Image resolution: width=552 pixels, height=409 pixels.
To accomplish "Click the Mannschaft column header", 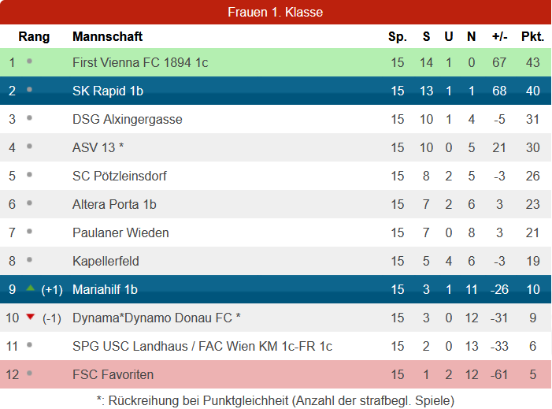I will [107, 36].
